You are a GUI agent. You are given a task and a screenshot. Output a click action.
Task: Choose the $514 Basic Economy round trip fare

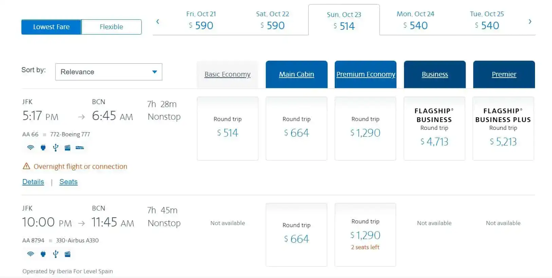[x=227, y=128]
